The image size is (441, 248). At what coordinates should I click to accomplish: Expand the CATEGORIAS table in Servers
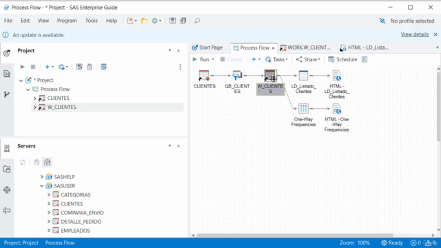pyautogui.click(x=49, y=195)
